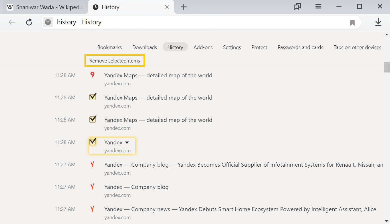This screenshot has width=390, height=224.
Task: Open the Bookmarks section
Action: (110, 47)
